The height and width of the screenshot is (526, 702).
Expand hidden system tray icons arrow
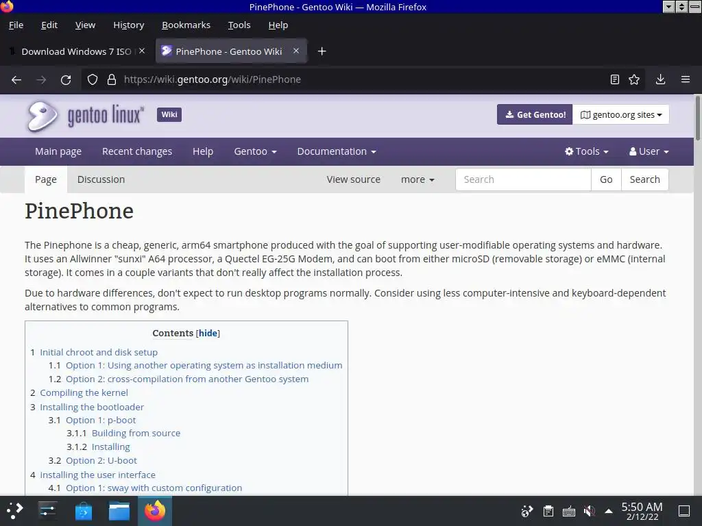(609, 511)
